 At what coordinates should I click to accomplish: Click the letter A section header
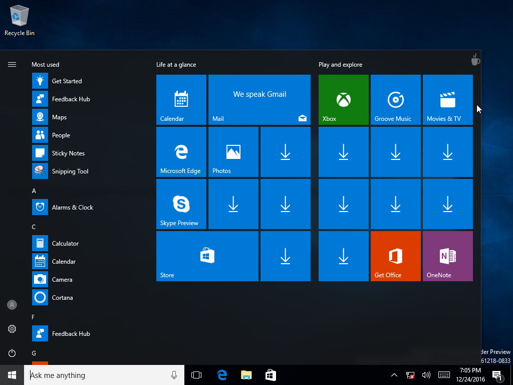(x=34, y=191)
